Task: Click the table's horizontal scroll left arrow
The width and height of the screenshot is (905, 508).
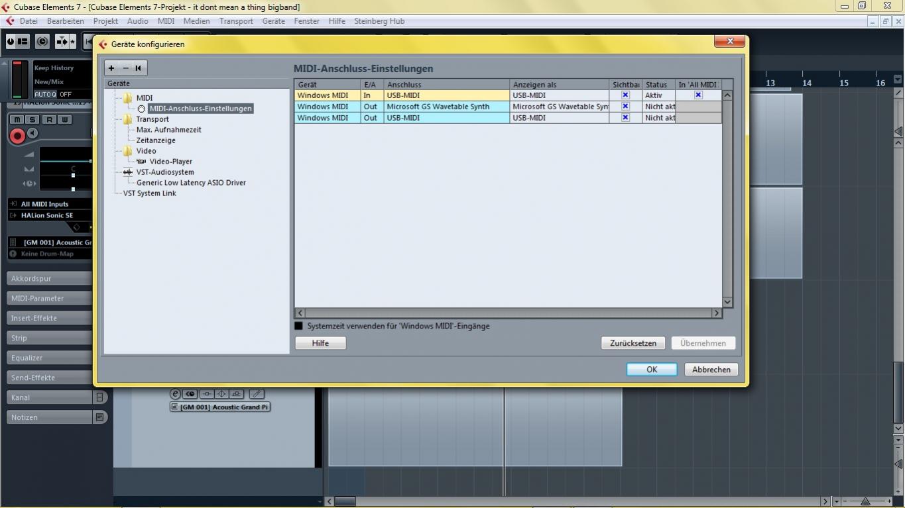Action: (x=300, y=313)
